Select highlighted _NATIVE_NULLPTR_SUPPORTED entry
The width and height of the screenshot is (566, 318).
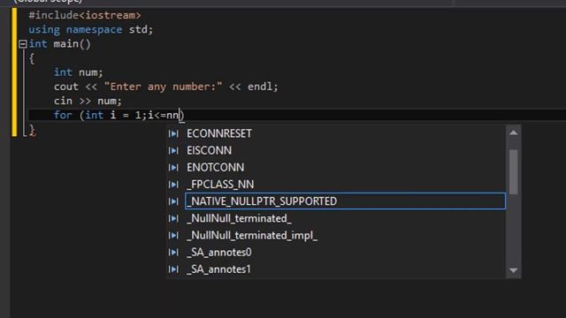tap(345, 201)
